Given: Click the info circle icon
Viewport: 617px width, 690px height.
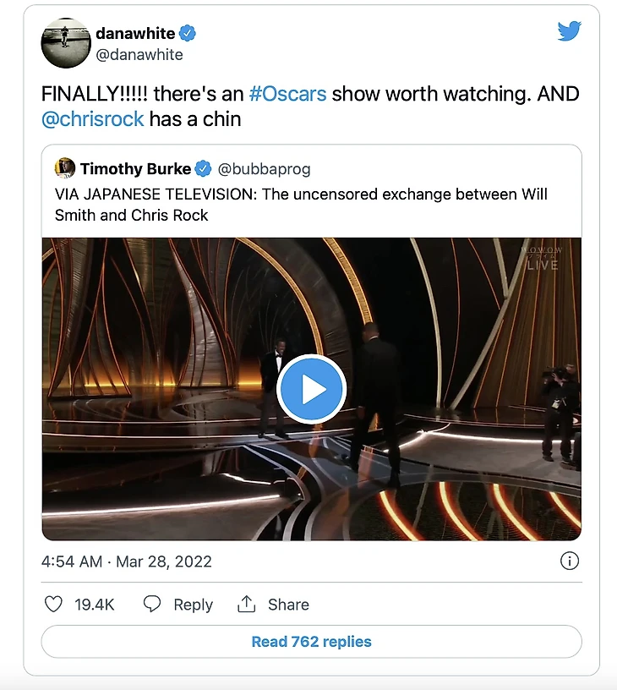Looking at the screenshot, I should (570, 561).
